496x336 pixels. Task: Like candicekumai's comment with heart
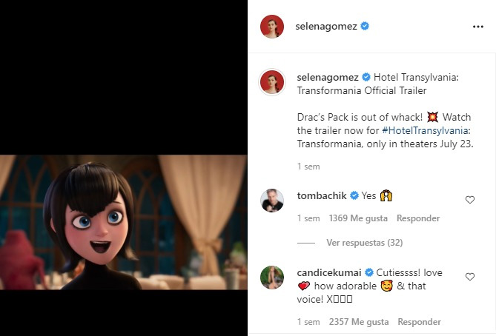click(x=469, y=277)
